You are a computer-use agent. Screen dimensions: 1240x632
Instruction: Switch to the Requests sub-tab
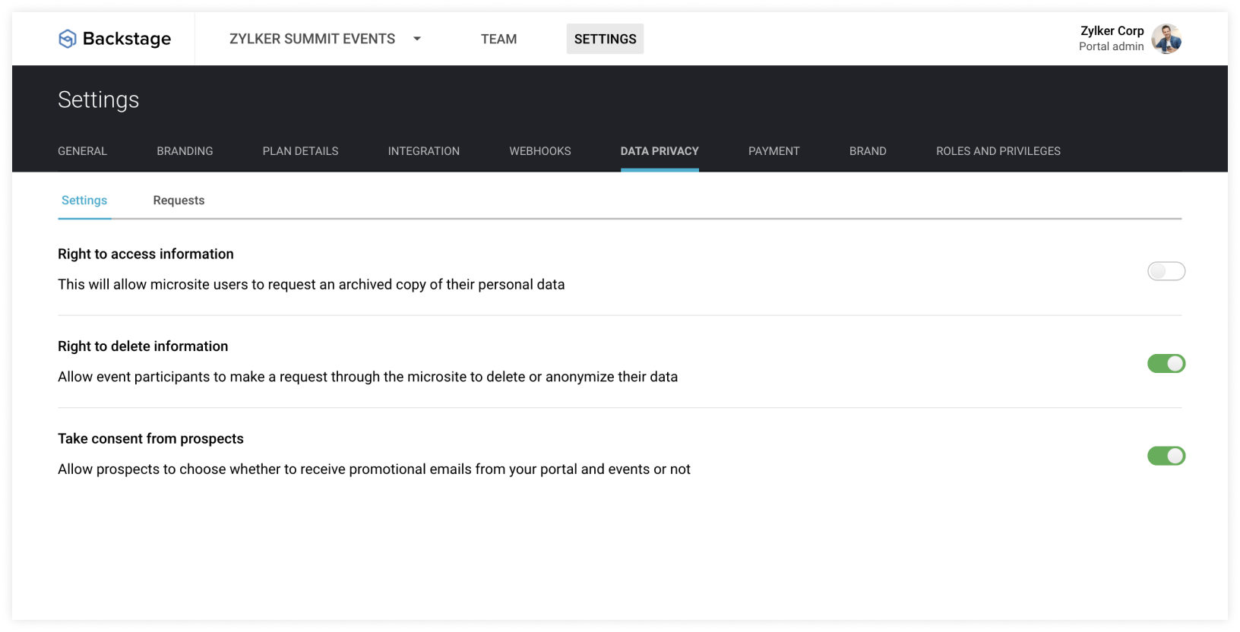[x=179, y=201]
